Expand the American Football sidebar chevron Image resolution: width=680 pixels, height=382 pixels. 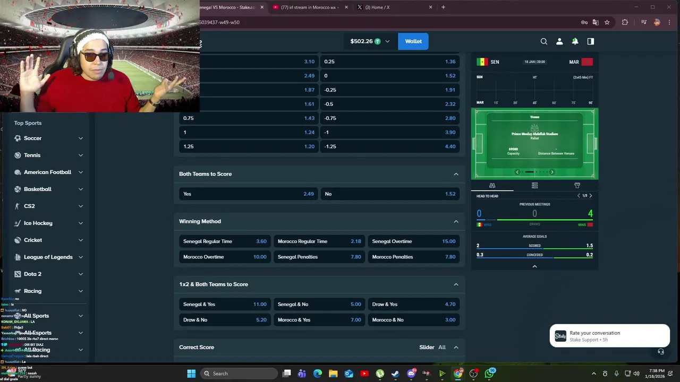pos(81,172)
